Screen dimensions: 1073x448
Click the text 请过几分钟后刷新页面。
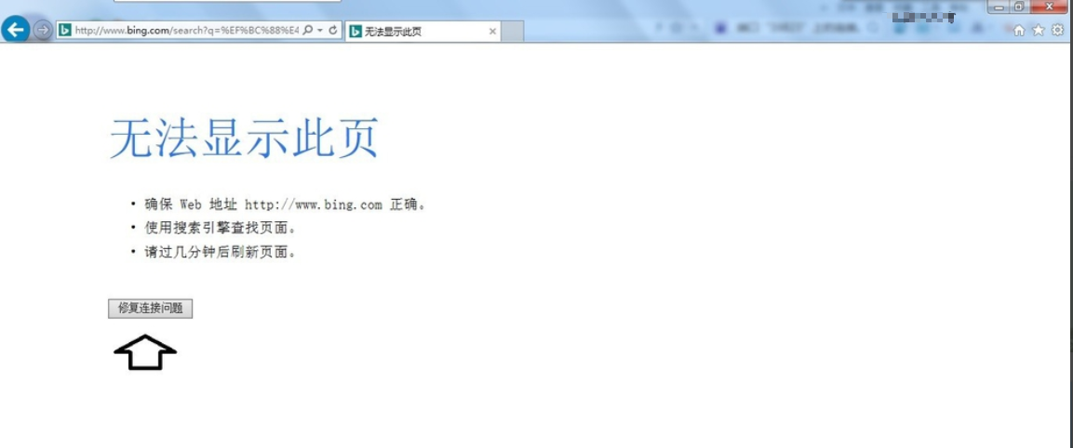pyautogui.click(x=221, y=252)
